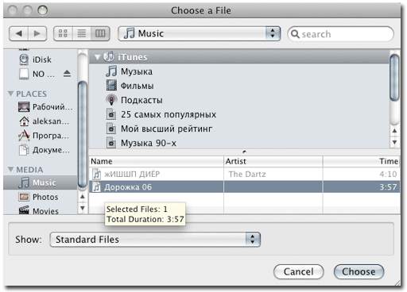Select the Подкасты playlist
This screenshot has height=292, width=407.
pos(239,100)
